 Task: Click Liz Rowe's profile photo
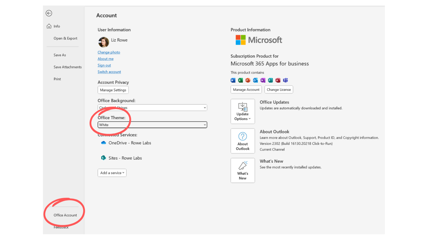point(104,42)
